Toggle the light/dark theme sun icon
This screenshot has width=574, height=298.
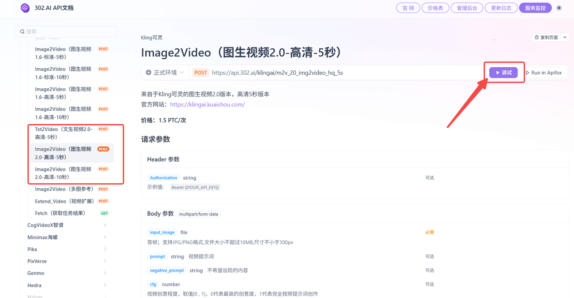[559, 8]
